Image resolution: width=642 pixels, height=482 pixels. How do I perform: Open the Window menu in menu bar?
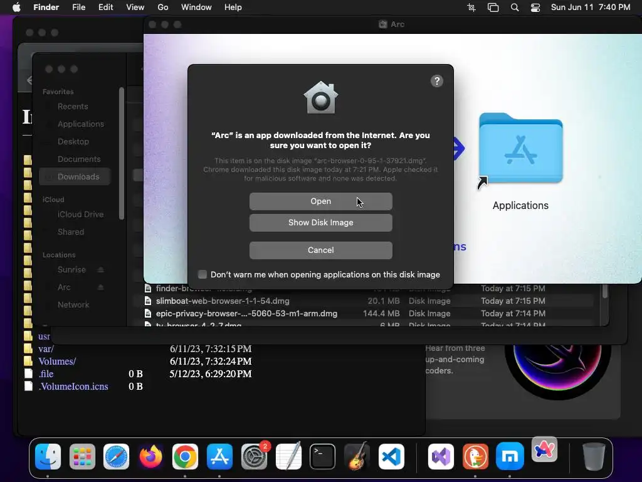tap(196, 8)
